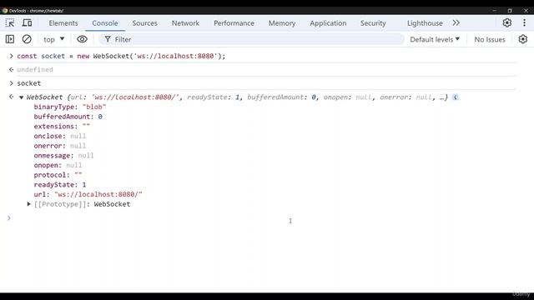
Task: Minimize the DevTools window
Action: tap(494, 11)
